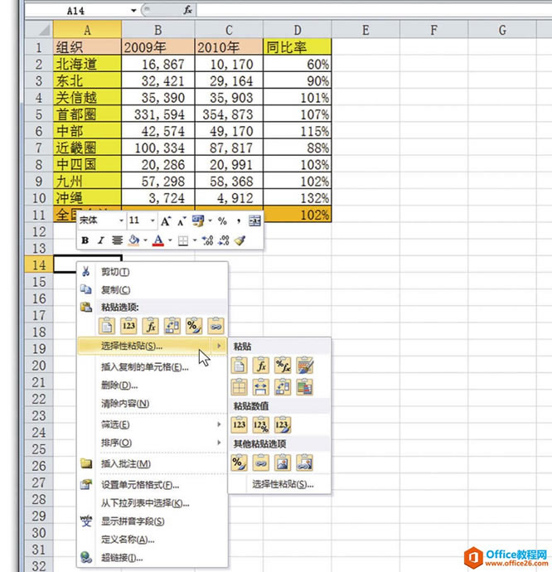Select Values 123 icon under 粘贴数值
Screen dimensions: 552x572
coord(240,425)
